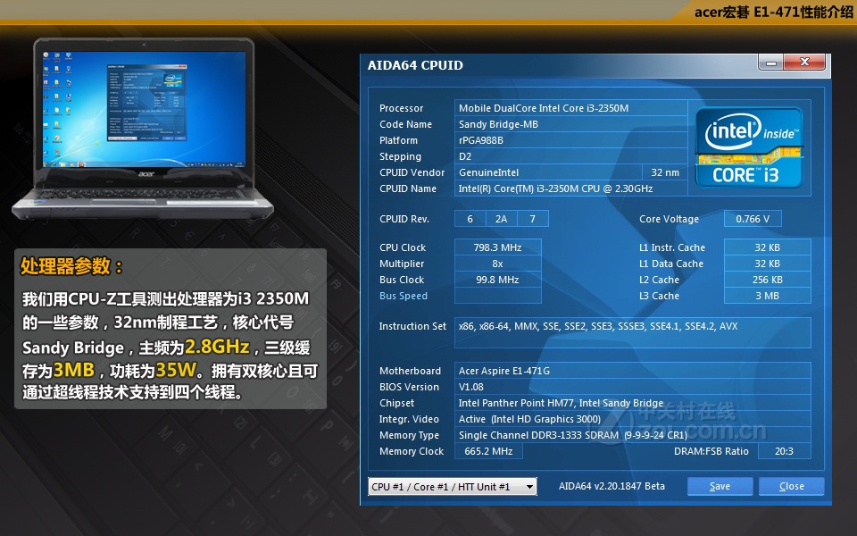Click the DRAM:FSB Ratio 20:3 field
This screenshot has width=857, height=536.
pos(784,451)
